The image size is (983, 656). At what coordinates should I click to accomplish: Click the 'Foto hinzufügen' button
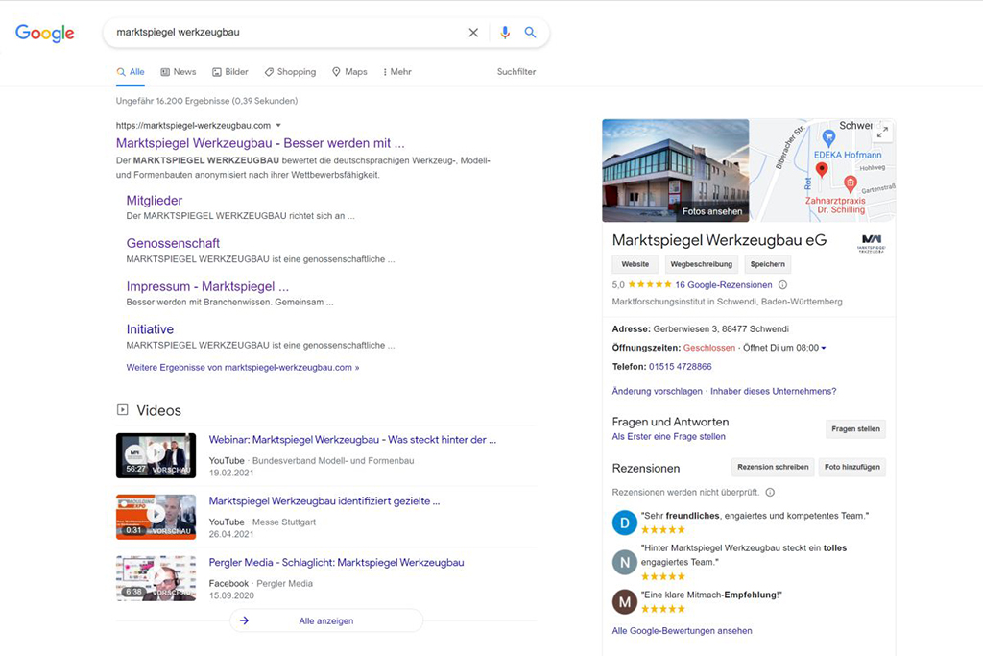click(x=852, y=467)
